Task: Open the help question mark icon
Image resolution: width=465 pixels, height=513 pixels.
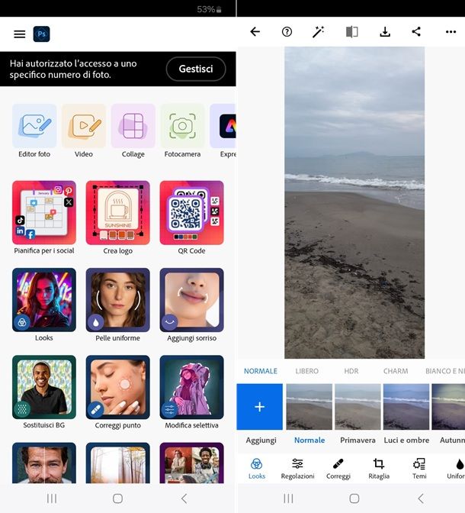Action: point(287,32)
